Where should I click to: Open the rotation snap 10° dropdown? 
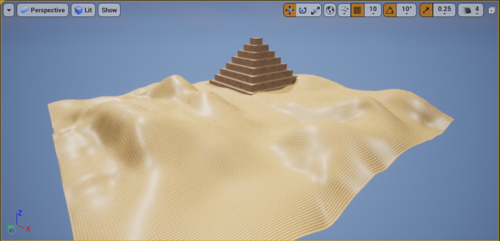(406, 10)
